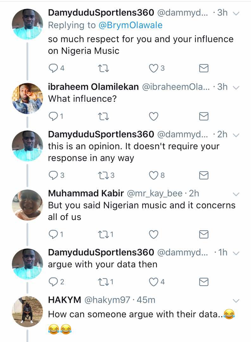Open the @BrymOlawale profile link
Viewport: 251px width, 342px height.
[x=130, y=25]
